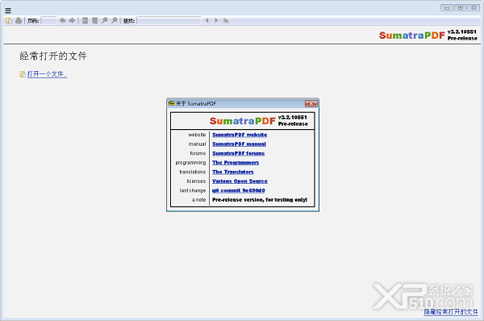
Task: Find next match arrow
Action: click(216, 21)
